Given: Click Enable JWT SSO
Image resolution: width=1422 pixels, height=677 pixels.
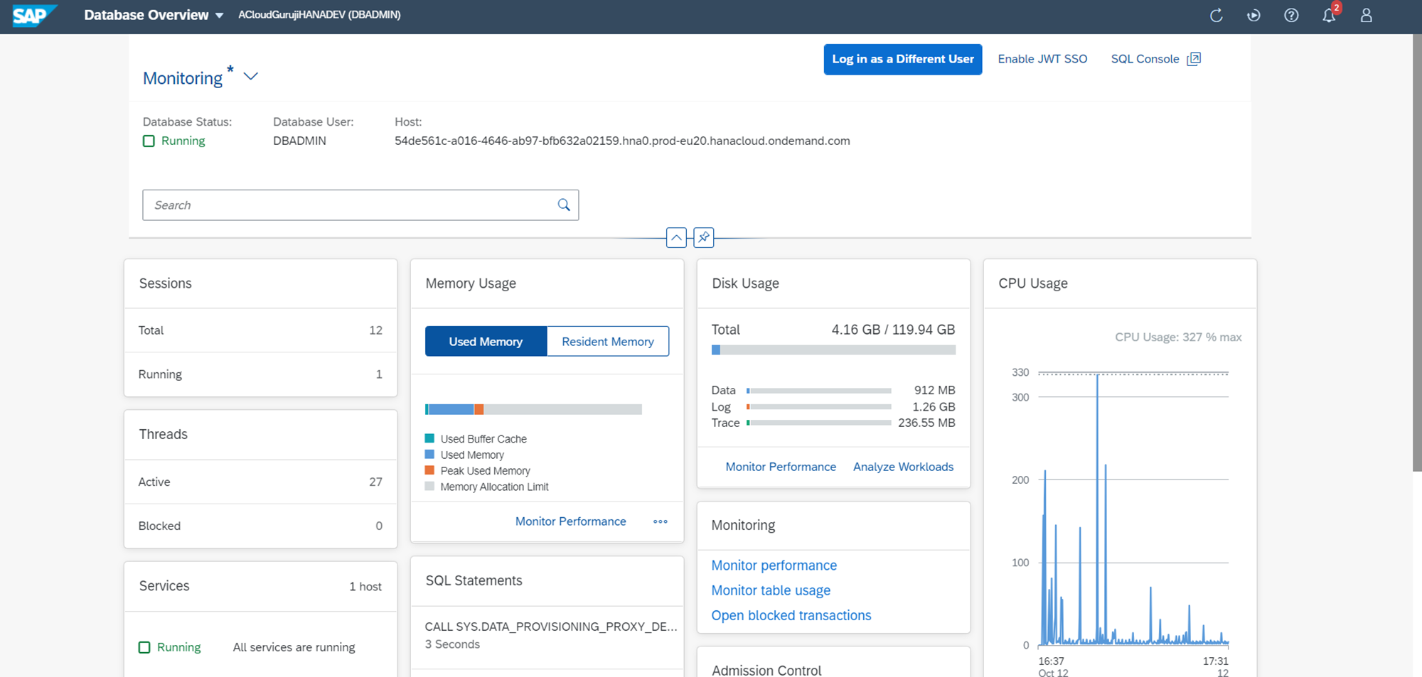Looking at the screenshot, I should coord(1042,59).
